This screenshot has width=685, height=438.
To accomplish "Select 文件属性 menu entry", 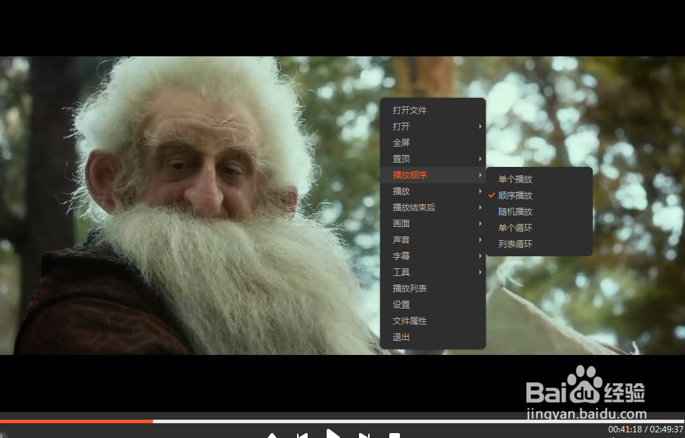I will [x=432, y=320].
